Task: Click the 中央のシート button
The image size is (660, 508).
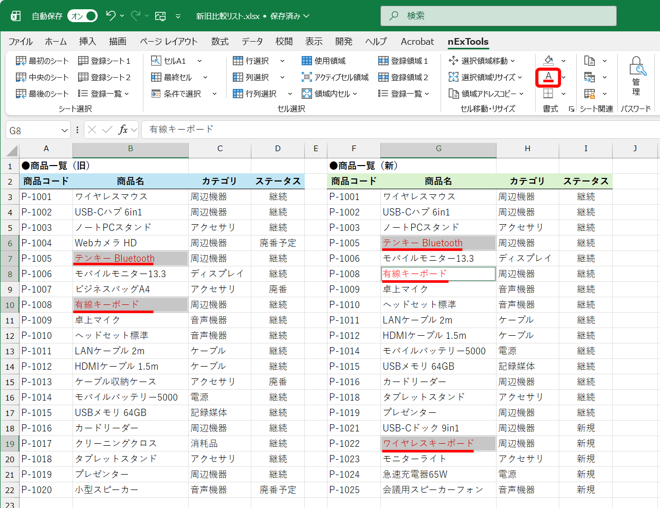Action: pyautogui.click(x=42, y=77)
